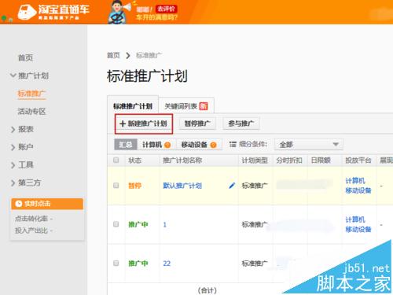Select 标准推广 in the sidebar
Image resolution: width=393 pixels, height=295 pixels.
click(31, 94)
